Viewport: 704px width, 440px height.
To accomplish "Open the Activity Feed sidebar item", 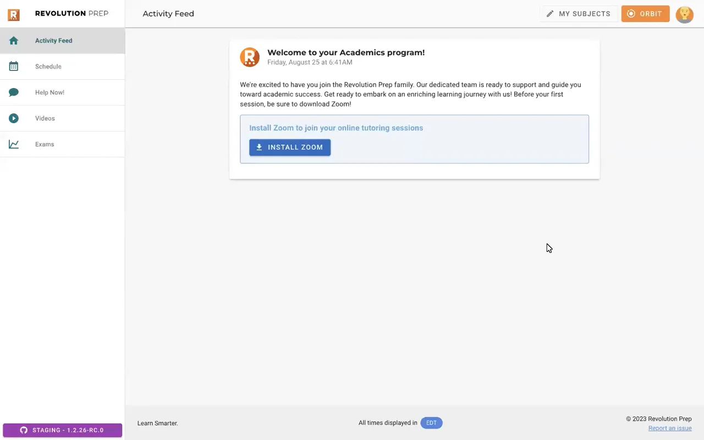I will (x=63, y=41).
